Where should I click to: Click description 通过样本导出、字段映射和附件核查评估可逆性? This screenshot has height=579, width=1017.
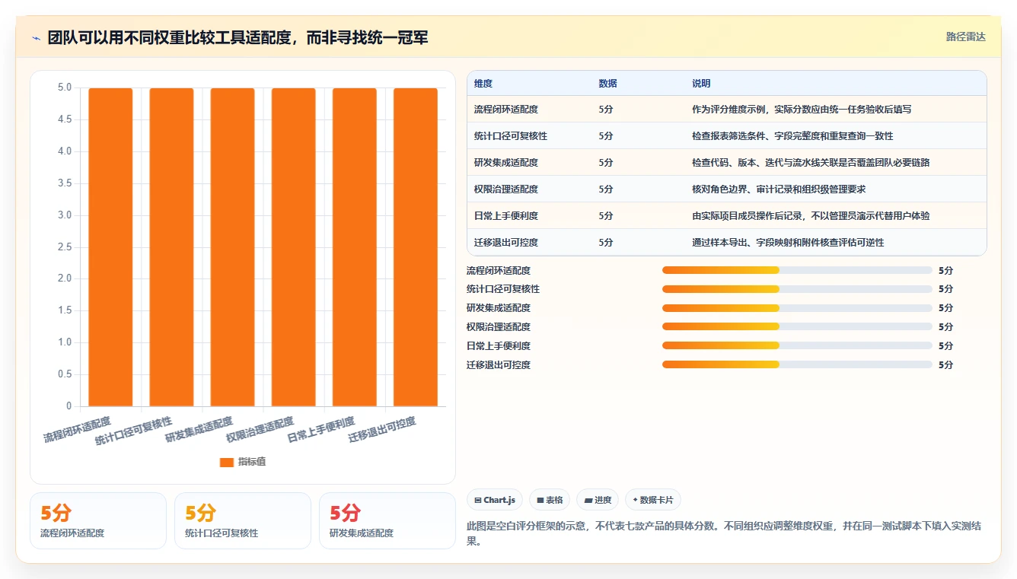pos(788,243)
